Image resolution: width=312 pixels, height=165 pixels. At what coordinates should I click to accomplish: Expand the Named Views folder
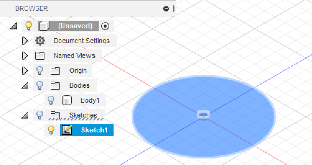[x=25, y=56]
